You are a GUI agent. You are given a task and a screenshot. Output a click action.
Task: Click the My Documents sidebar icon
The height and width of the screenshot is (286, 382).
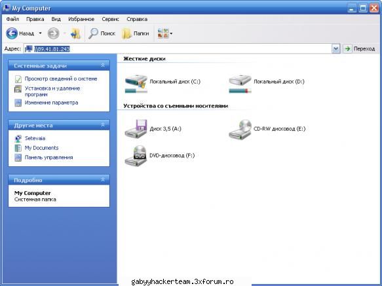click(x=18, y=148)
